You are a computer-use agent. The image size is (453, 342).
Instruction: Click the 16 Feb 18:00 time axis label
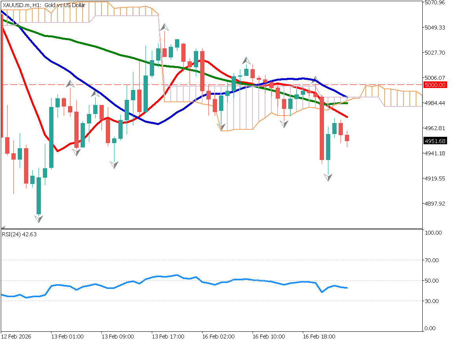click(319, 337)
